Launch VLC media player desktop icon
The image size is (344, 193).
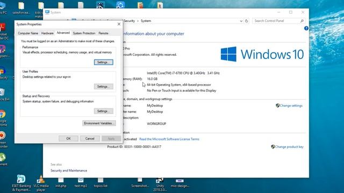click(41, 183)
